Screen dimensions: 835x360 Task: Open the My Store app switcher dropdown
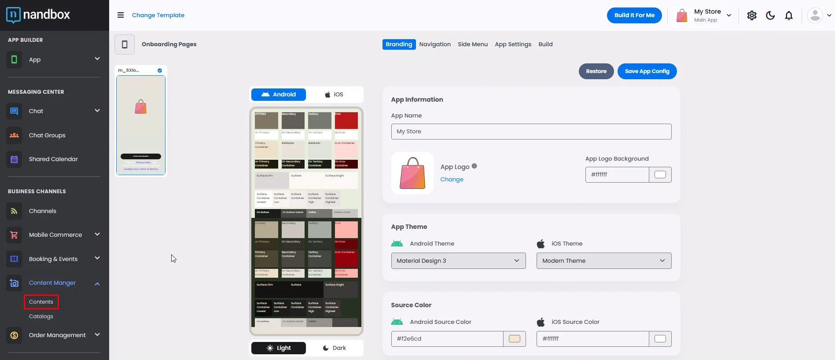pos(729,15)
